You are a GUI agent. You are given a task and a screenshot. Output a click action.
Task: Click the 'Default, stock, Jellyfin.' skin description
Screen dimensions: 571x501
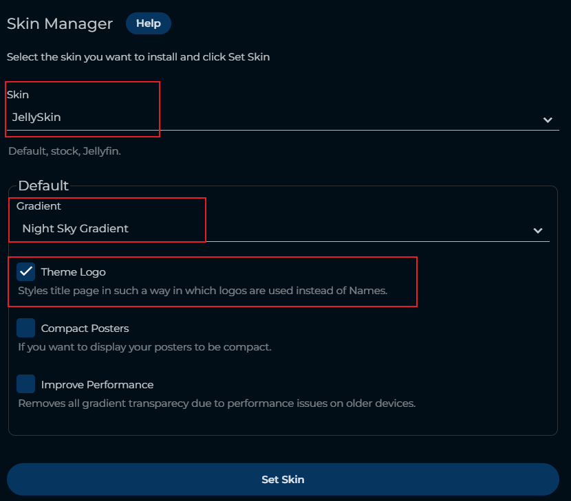pos(65,151)
